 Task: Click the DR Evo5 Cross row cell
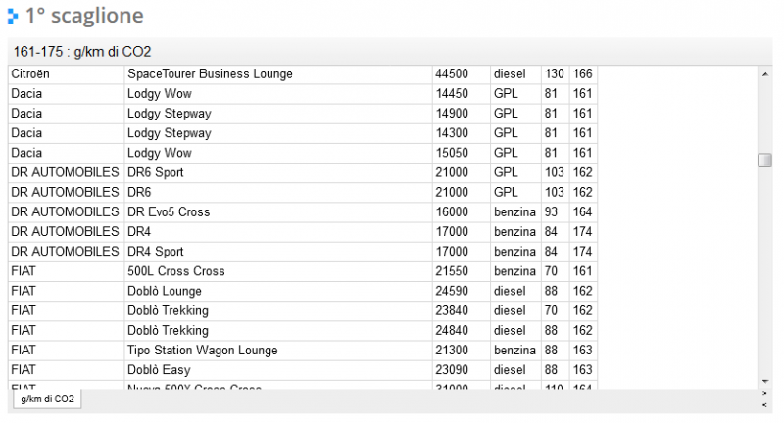(169, 211)
